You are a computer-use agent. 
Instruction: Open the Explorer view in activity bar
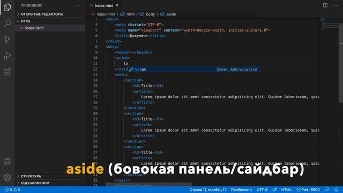pyautogui.click(x=7, y=7)
